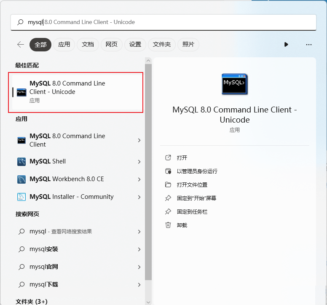
Task: Choose 固定到"开始"屏幕
Action: [196, 198]
